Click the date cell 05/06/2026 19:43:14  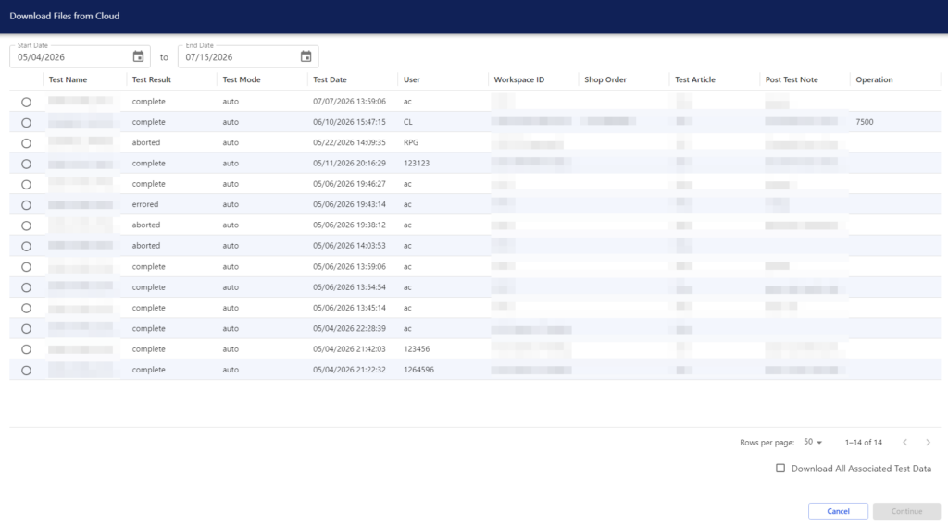pyautogui.click(x=349, y=204)
